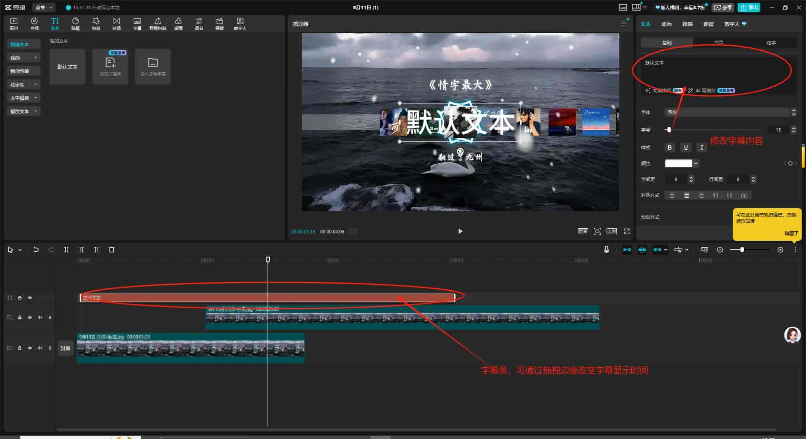Toggle Bold style button
Screen dimensions: 806x439
tap(670, 147)
